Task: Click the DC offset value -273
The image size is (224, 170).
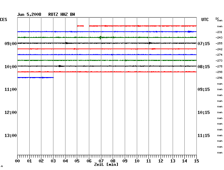Action: tap(219, 61)
